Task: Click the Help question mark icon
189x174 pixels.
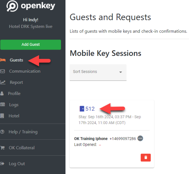Action: tap(2, 132)
